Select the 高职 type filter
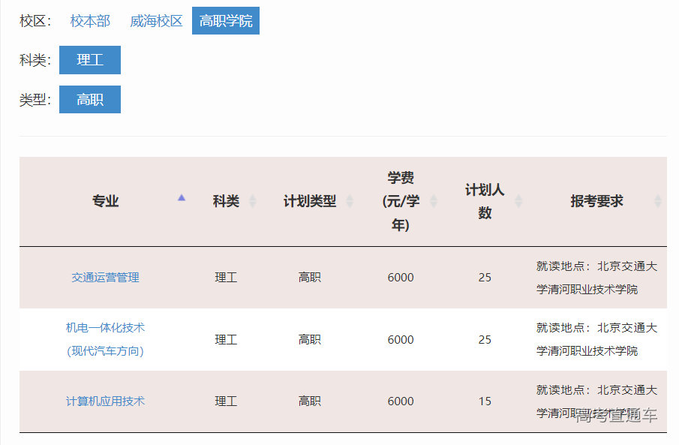This screenshot has height=445, width=679. click(x=89, y=100)
